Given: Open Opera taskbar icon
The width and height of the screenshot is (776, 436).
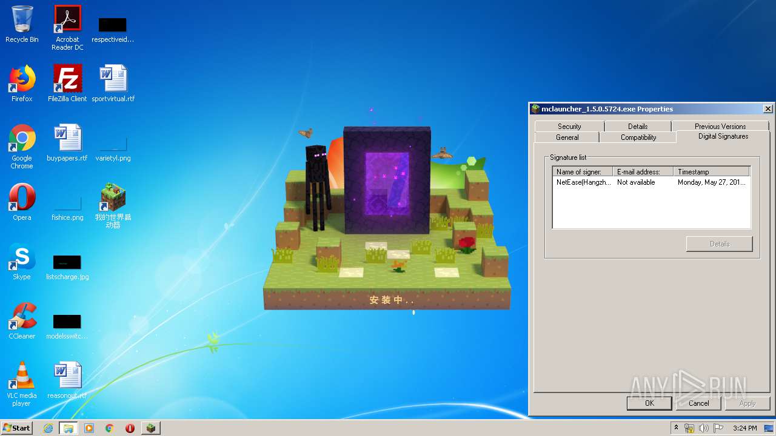Looking at the screenshot, I should [x=130, y=428].
